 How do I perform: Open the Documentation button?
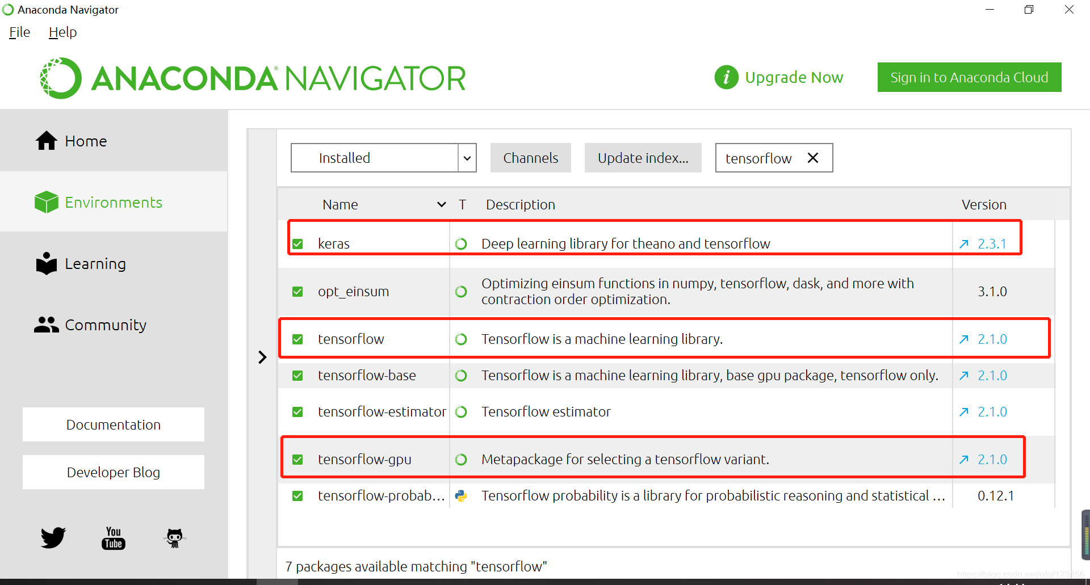click(114, 424)
